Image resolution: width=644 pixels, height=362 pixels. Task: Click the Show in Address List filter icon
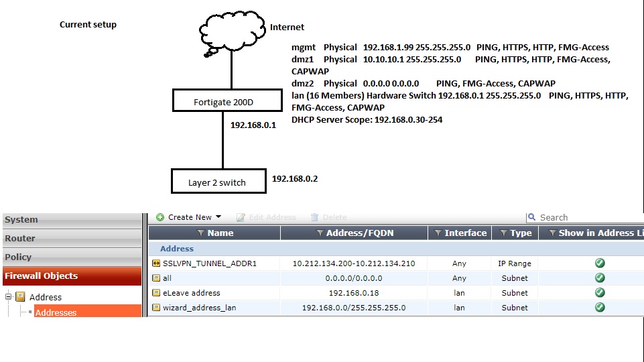click(x=552, y=233)
